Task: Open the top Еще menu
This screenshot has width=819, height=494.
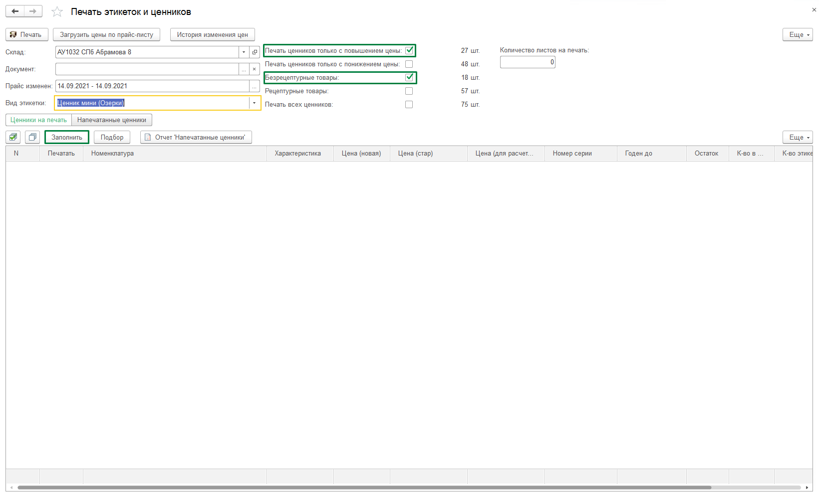Action: pyautogui.click(x=798, y=34)
